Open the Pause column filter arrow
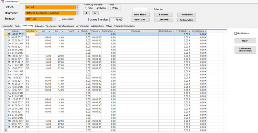 click(100, 31)
